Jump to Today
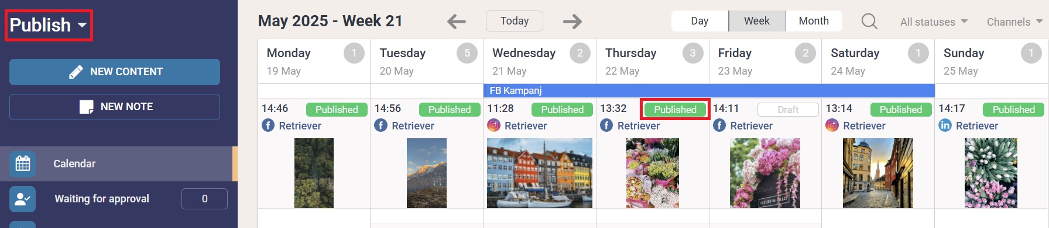 coord(515,21)
